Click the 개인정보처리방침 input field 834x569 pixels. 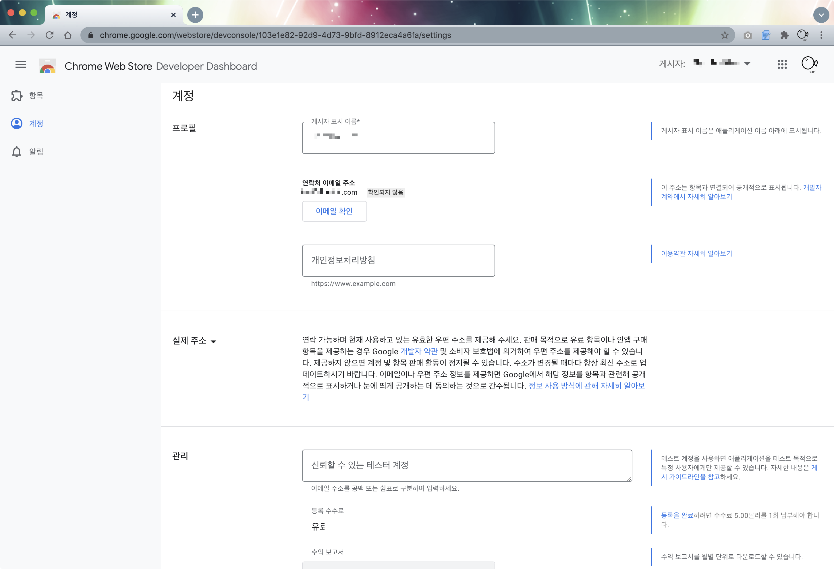click(x=398, y=260)
